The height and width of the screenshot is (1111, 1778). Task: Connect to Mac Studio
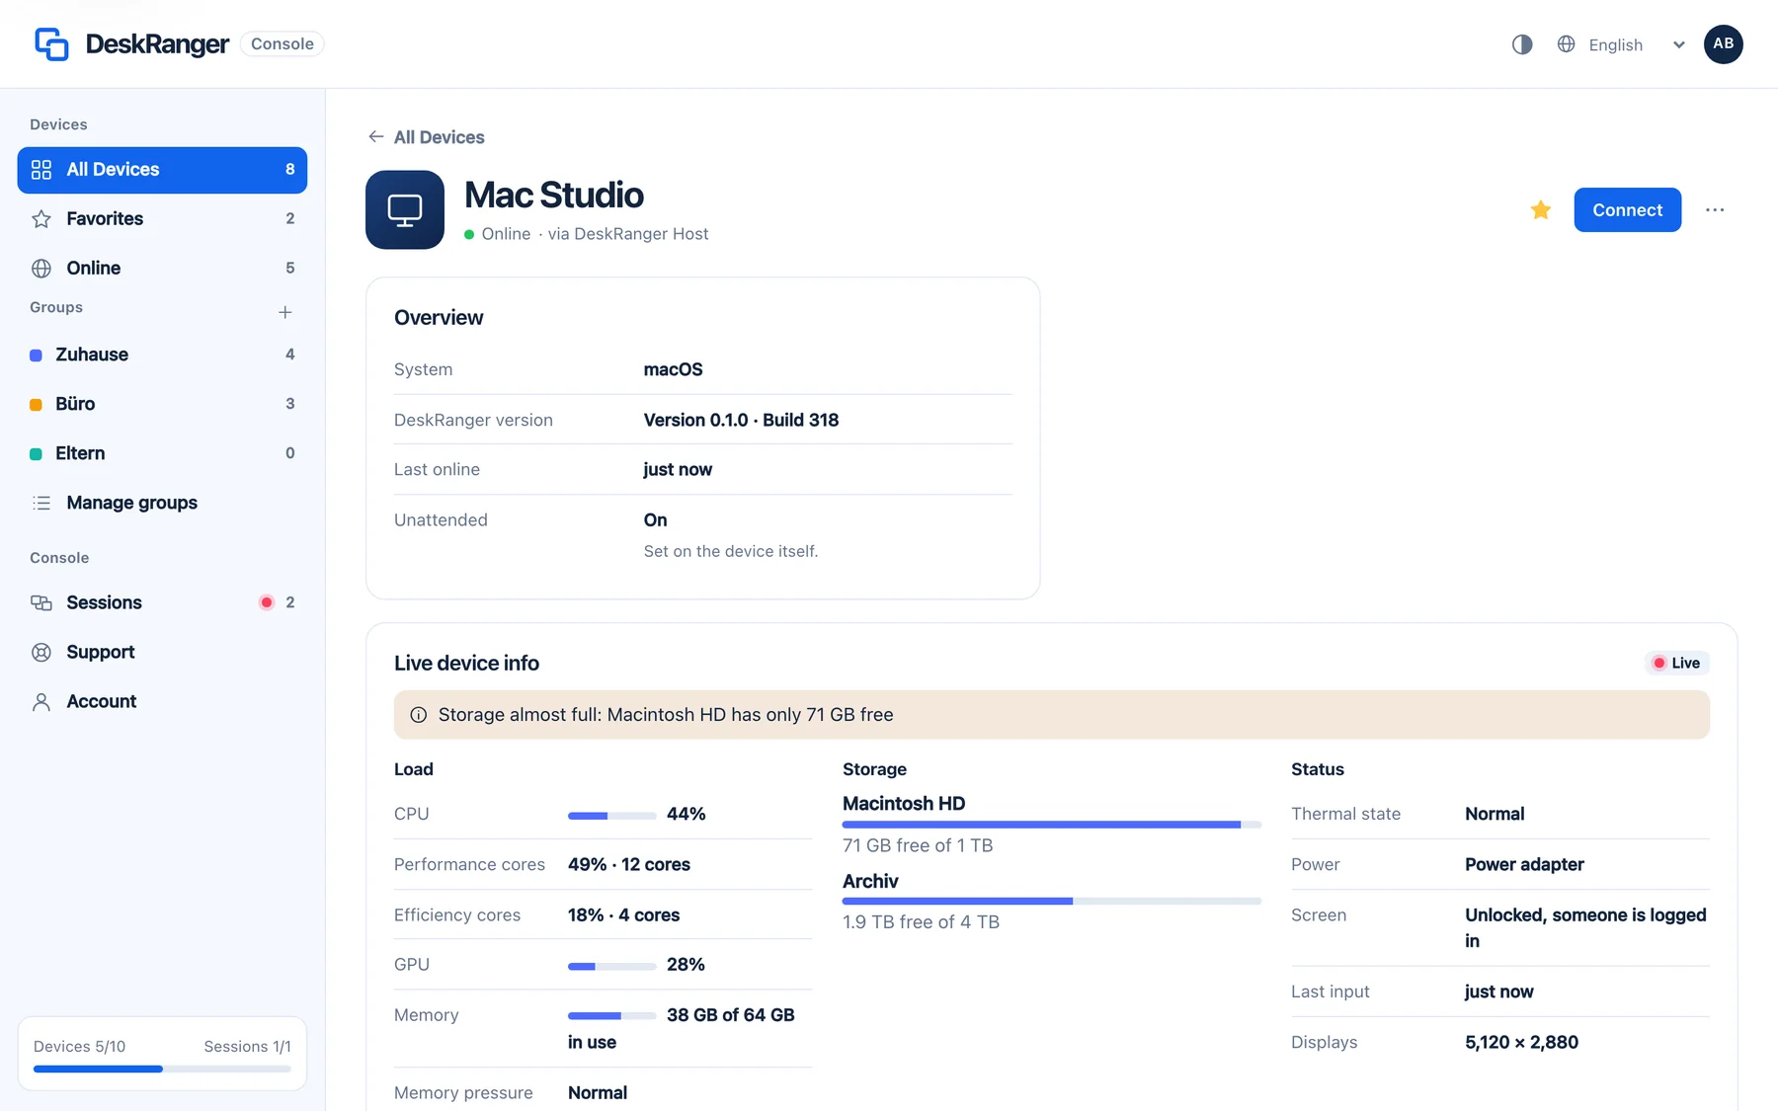coord(1627,209)
